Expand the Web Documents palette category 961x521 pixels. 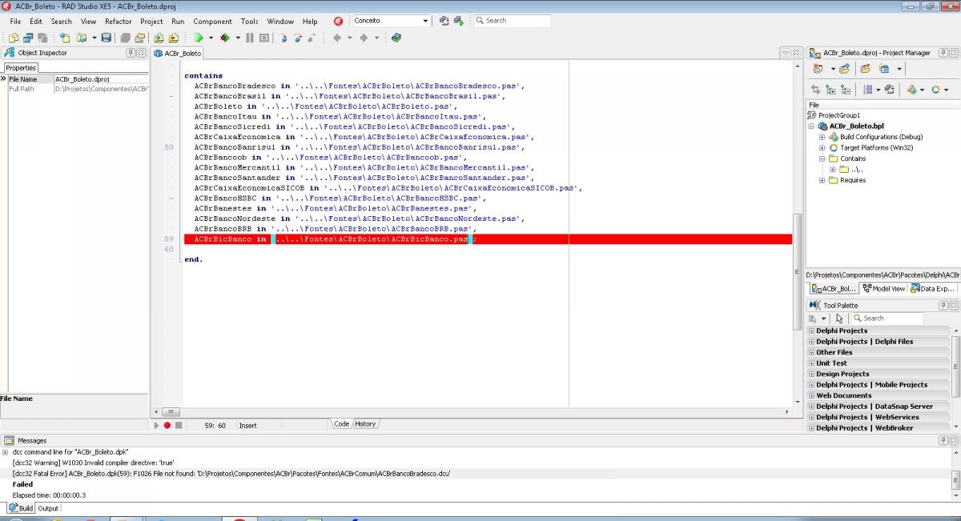(x=811, y=395)
